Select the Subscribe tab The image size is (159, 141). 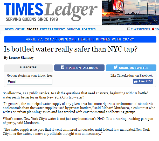28,68
